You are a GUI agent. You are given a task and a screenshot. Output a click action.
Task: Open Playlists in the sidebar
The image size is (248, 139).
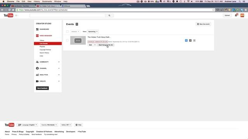42,47
